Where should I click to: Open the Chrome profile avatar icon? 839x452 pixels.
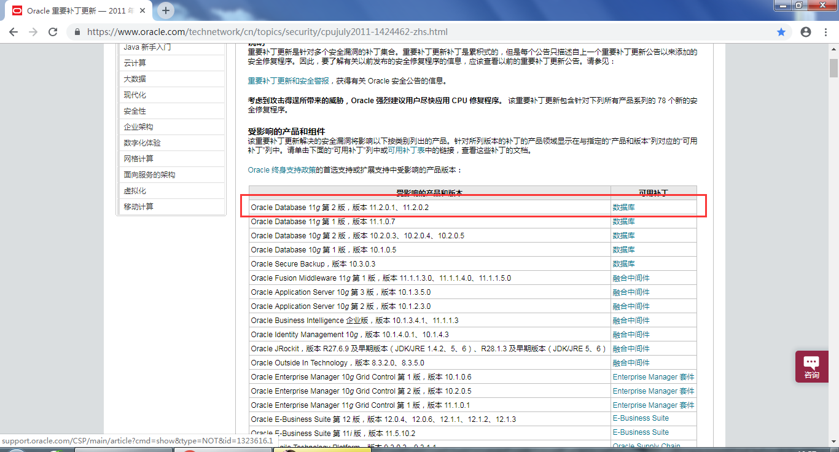coord(806,32)
